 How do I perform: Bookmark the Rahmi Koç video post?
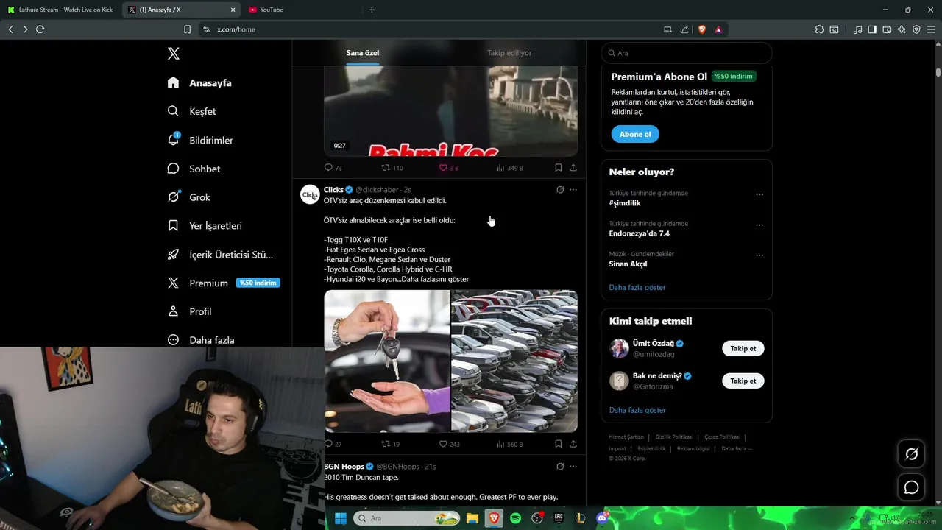[559, 168]
